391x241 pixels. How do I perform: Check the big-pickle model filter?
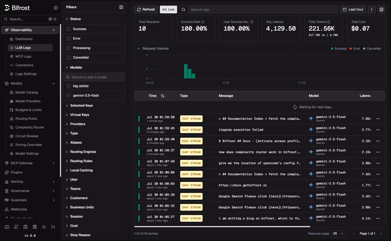68,86
